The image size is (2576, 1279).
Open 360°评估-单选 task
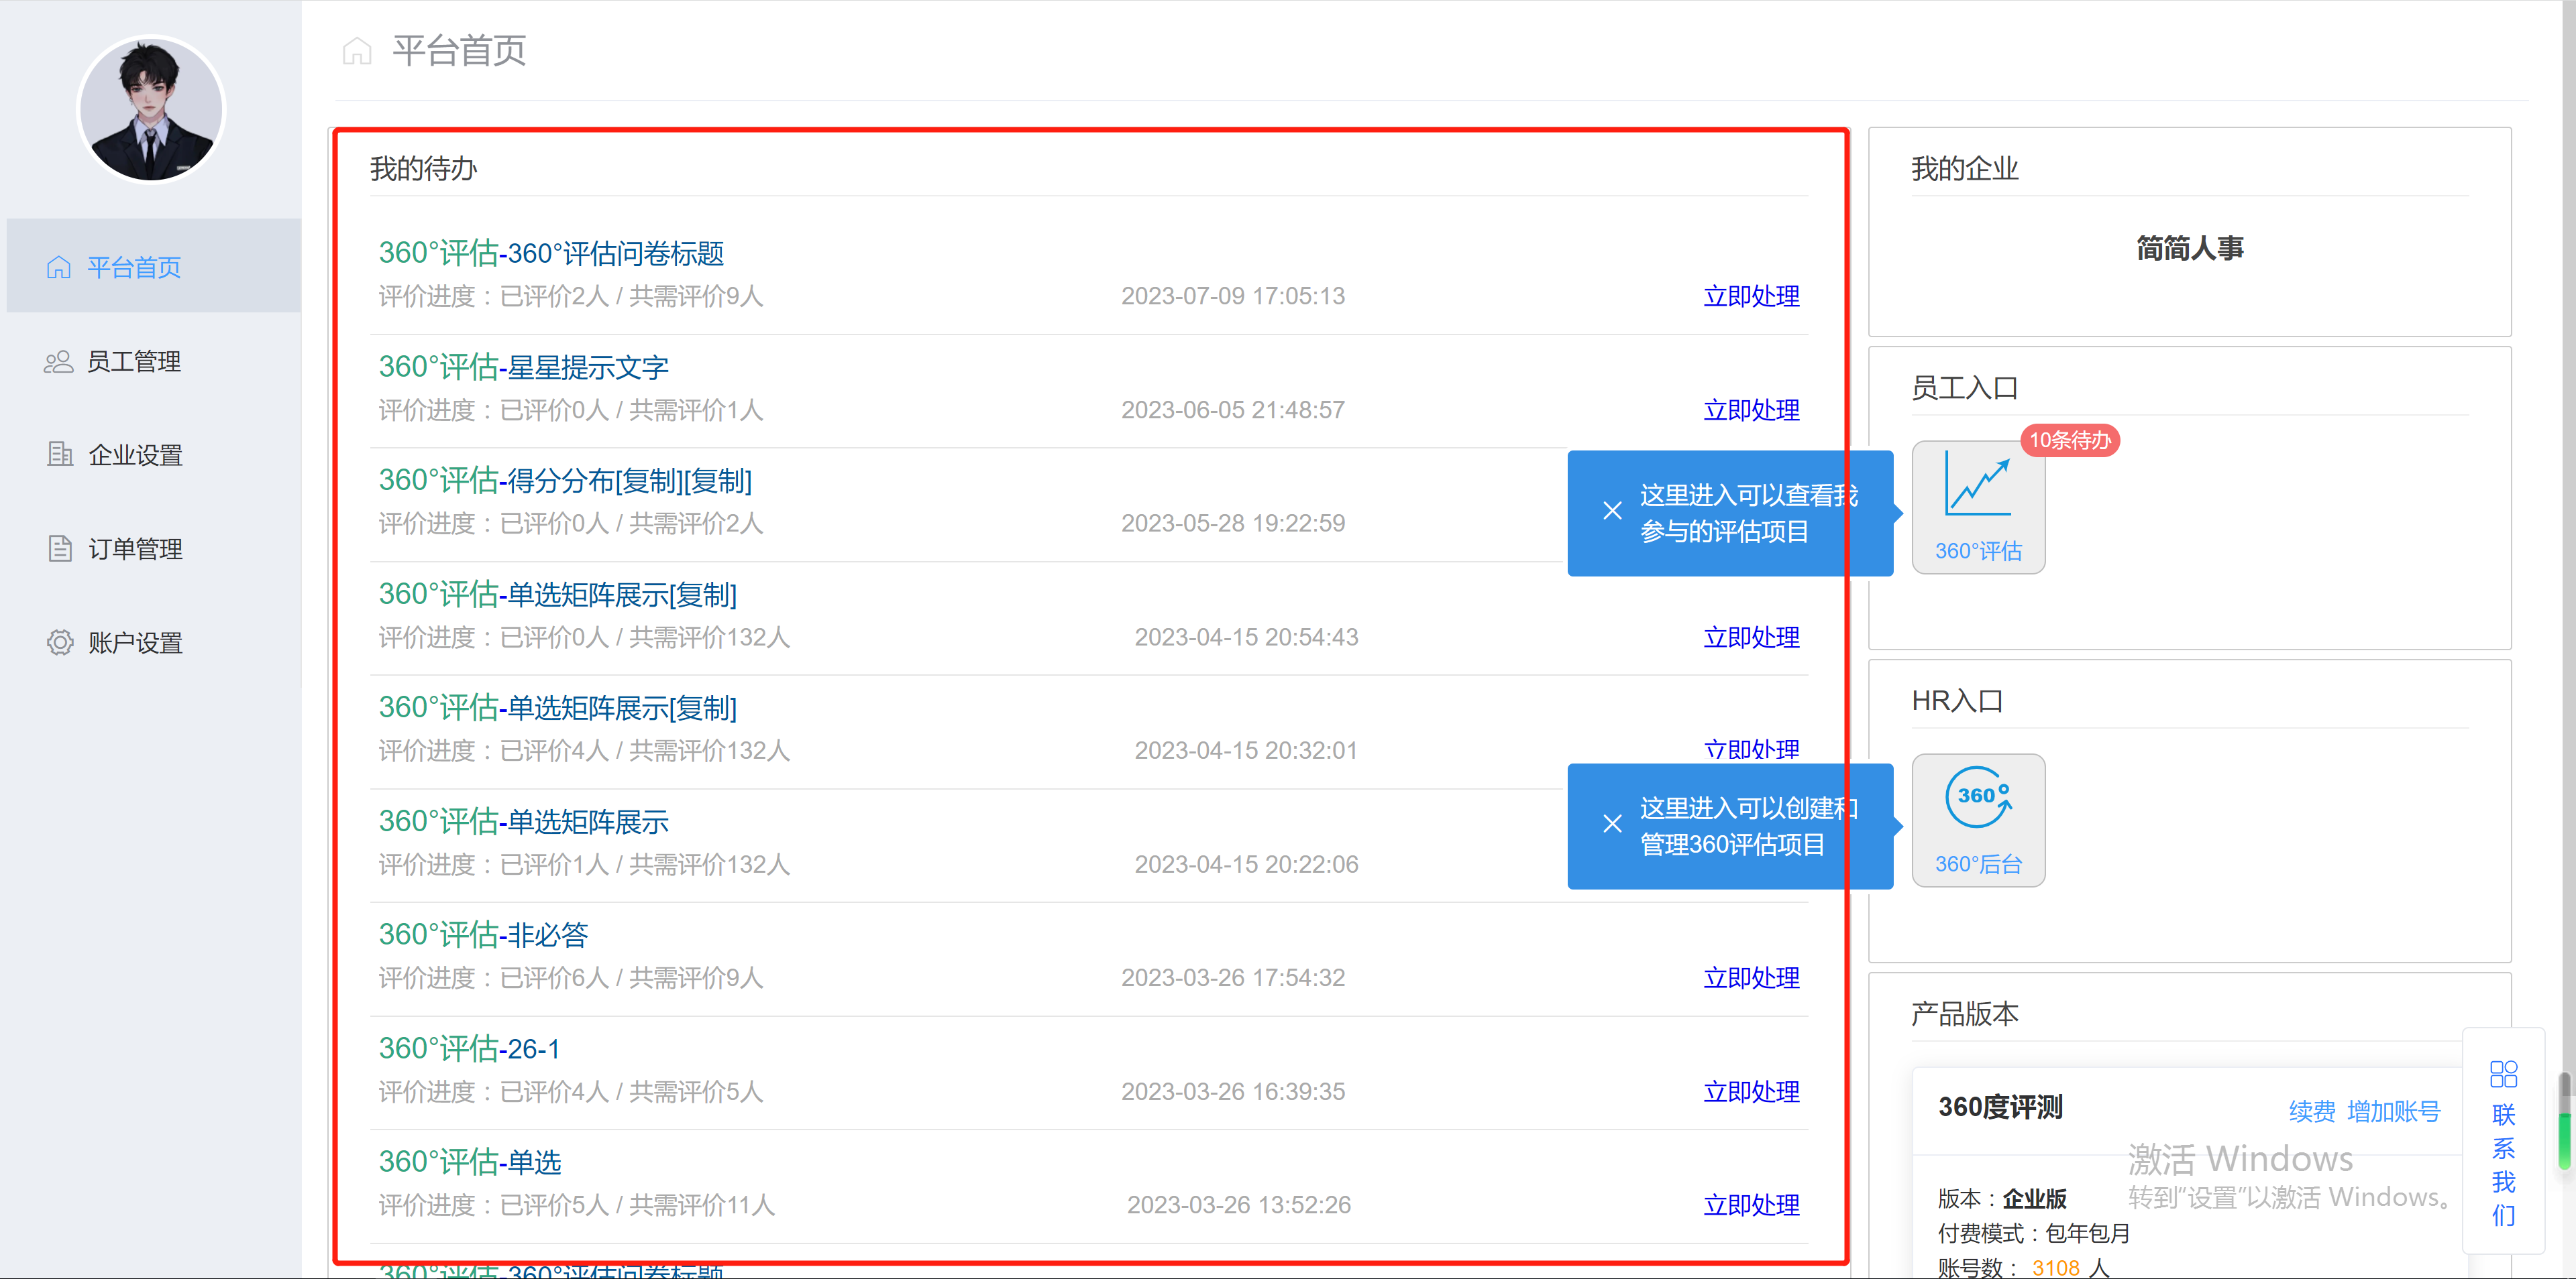tap(470, 1162)
